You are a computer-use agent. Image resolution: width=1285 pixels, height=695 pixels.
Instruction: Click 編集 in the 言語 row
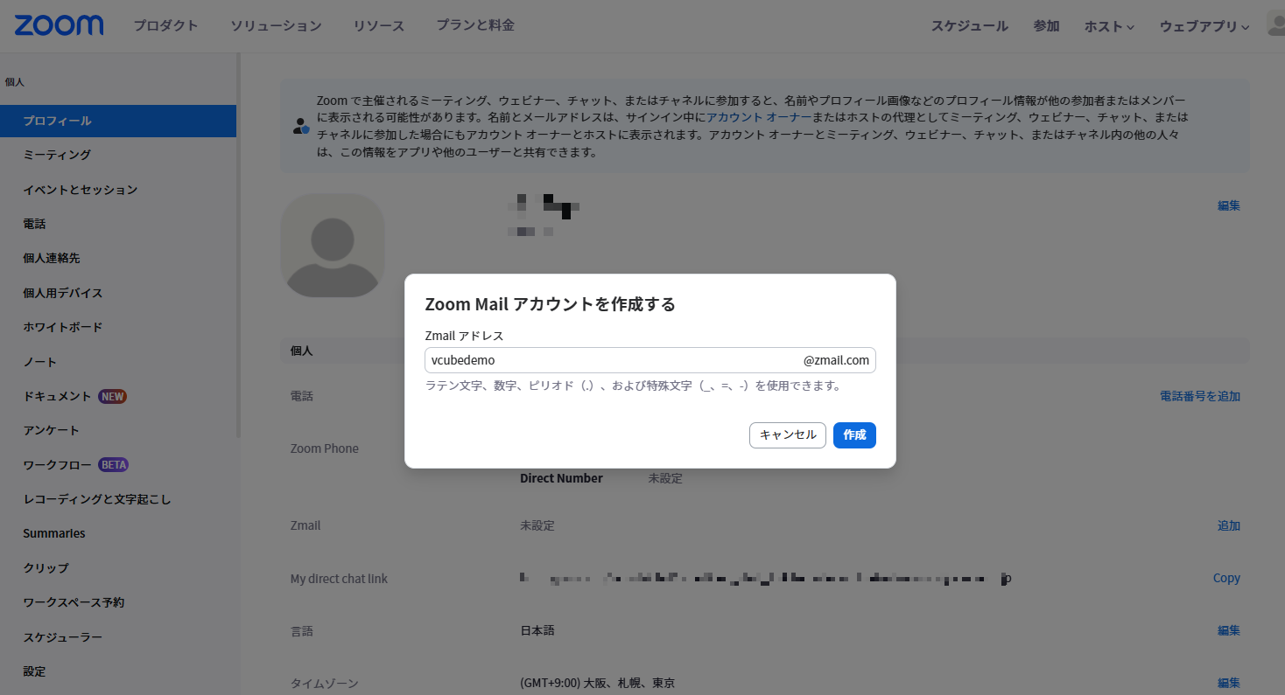pos(1229,630)
